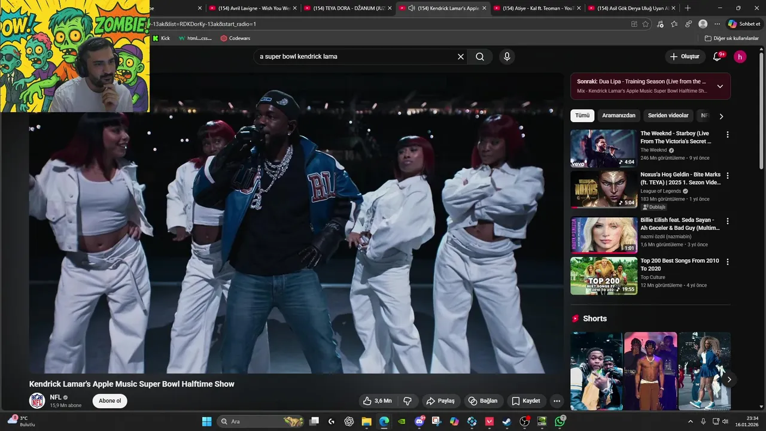Open Steam from the taskbar
The image size is (766, 431).
507,421
